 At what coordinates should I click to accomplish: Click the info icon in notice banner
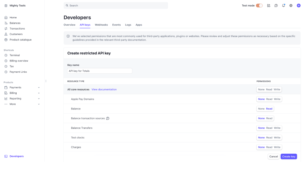coord(68,36)
